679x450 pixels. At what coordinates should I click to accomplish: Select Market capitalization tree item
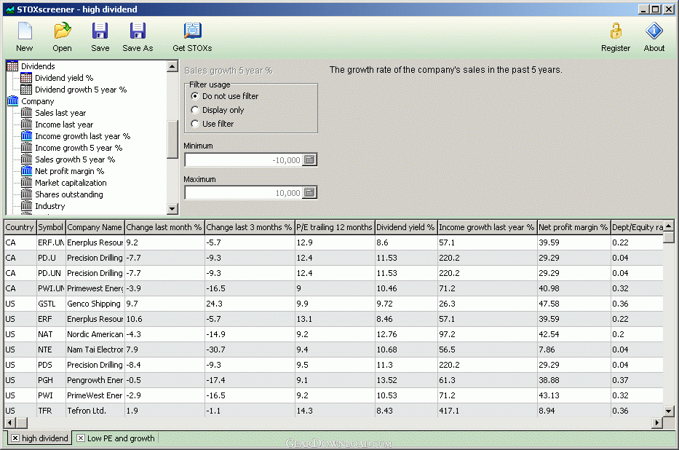[71, 183]
